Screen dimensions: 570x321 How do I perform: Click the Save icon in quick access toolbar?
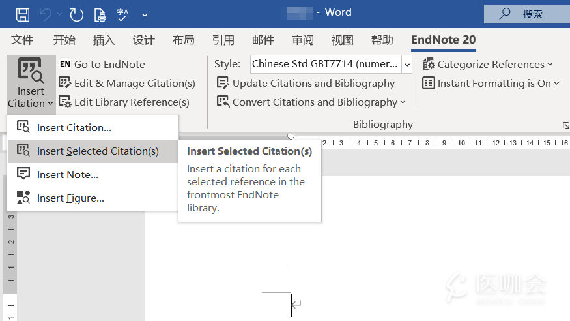tap(23, 14)
